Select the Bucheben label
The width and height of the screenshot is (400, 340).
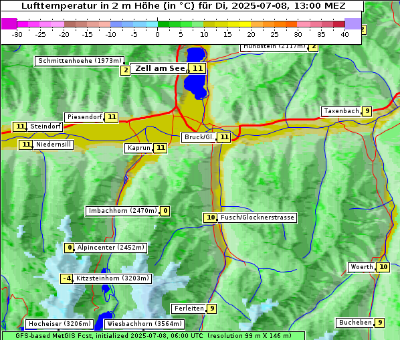pyautogui.click(x=355, y=323)
